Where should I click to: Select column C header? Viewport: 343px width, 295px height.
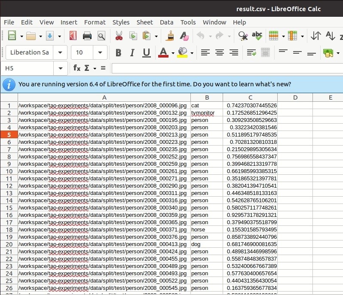(x=250, y=97)
